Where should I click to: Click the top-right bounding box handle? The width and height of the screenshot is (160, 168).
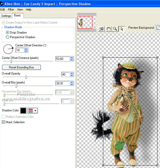[157, 58]
